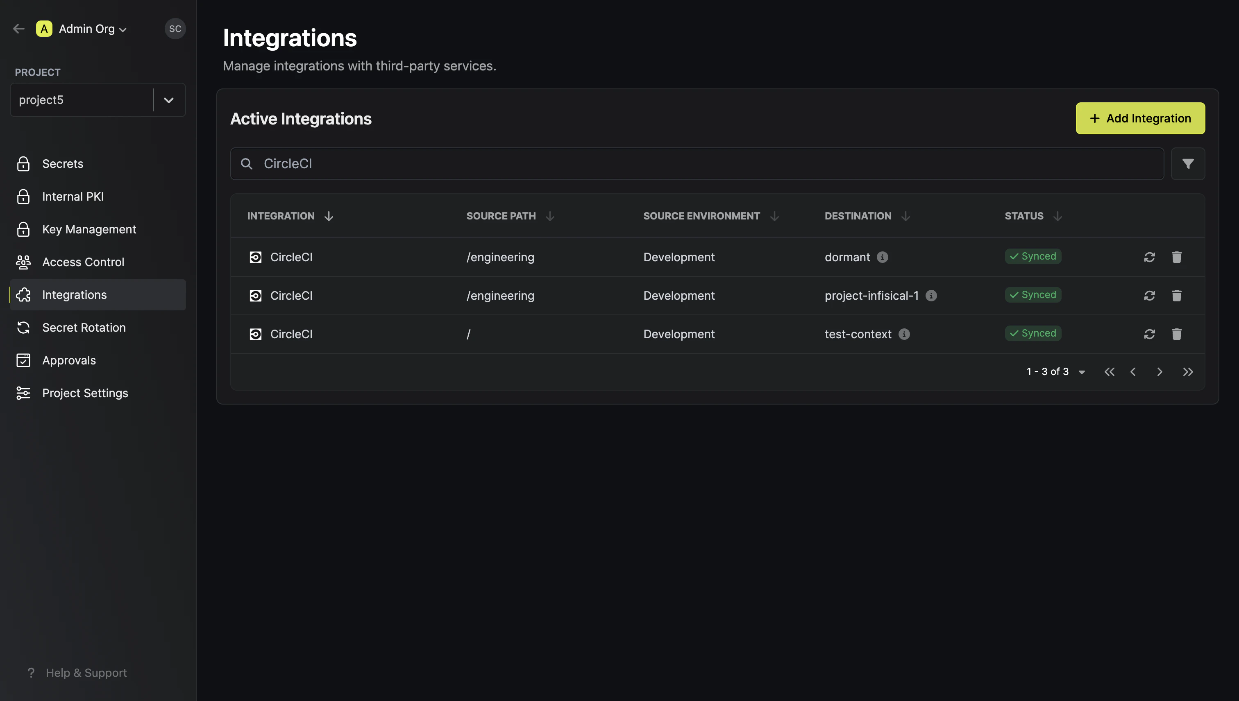Go to the next page
The height and width of the screenshot is (701, 1239).
pyautogui.click(x=1160, y=372)
